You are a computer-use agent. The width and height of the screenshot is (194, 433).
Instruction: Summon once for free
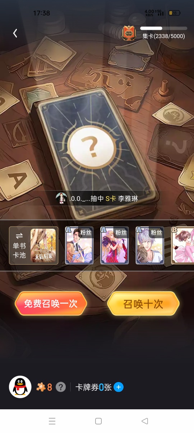(51, 304)
